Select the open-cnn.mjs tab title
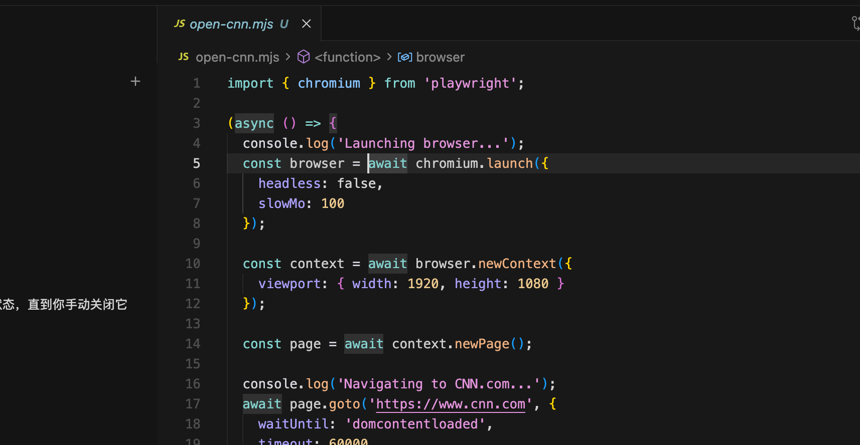The image size is (860, 445). (x=231, y=24)
